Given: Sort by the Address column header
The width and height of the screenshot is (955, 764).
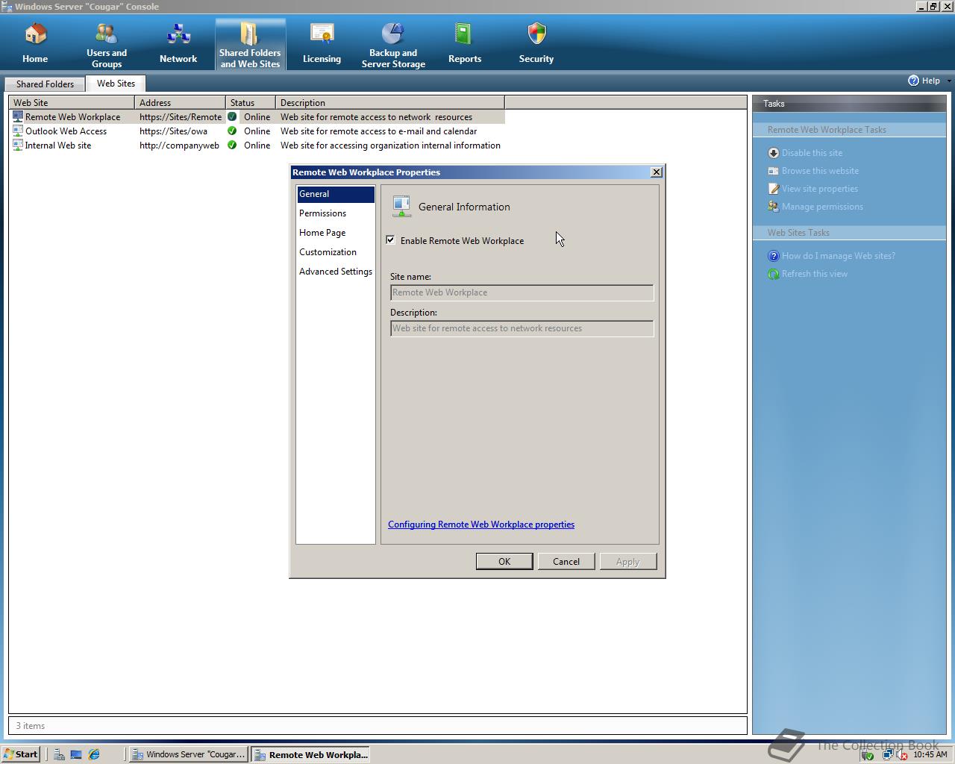Looking at the screenshot, I should (180, 103).
